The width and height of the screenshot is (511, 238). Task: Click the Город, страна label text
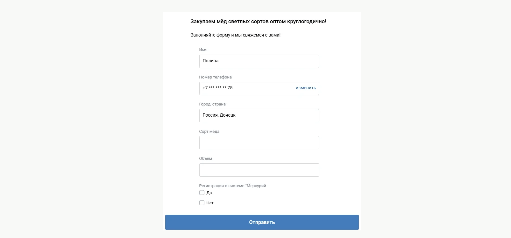point(212,104)
